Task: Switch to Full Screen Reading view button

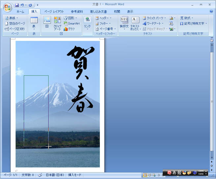Action: tap(149, 175)
